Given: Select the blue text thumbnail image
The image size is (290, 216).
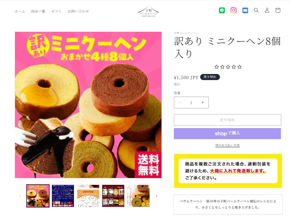Looking at the screenshot, I should click(x=63, y=196).
